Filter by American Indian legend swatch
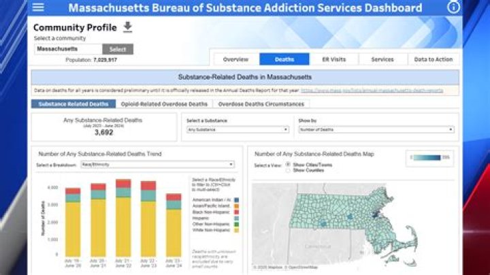 coord(237,199)
